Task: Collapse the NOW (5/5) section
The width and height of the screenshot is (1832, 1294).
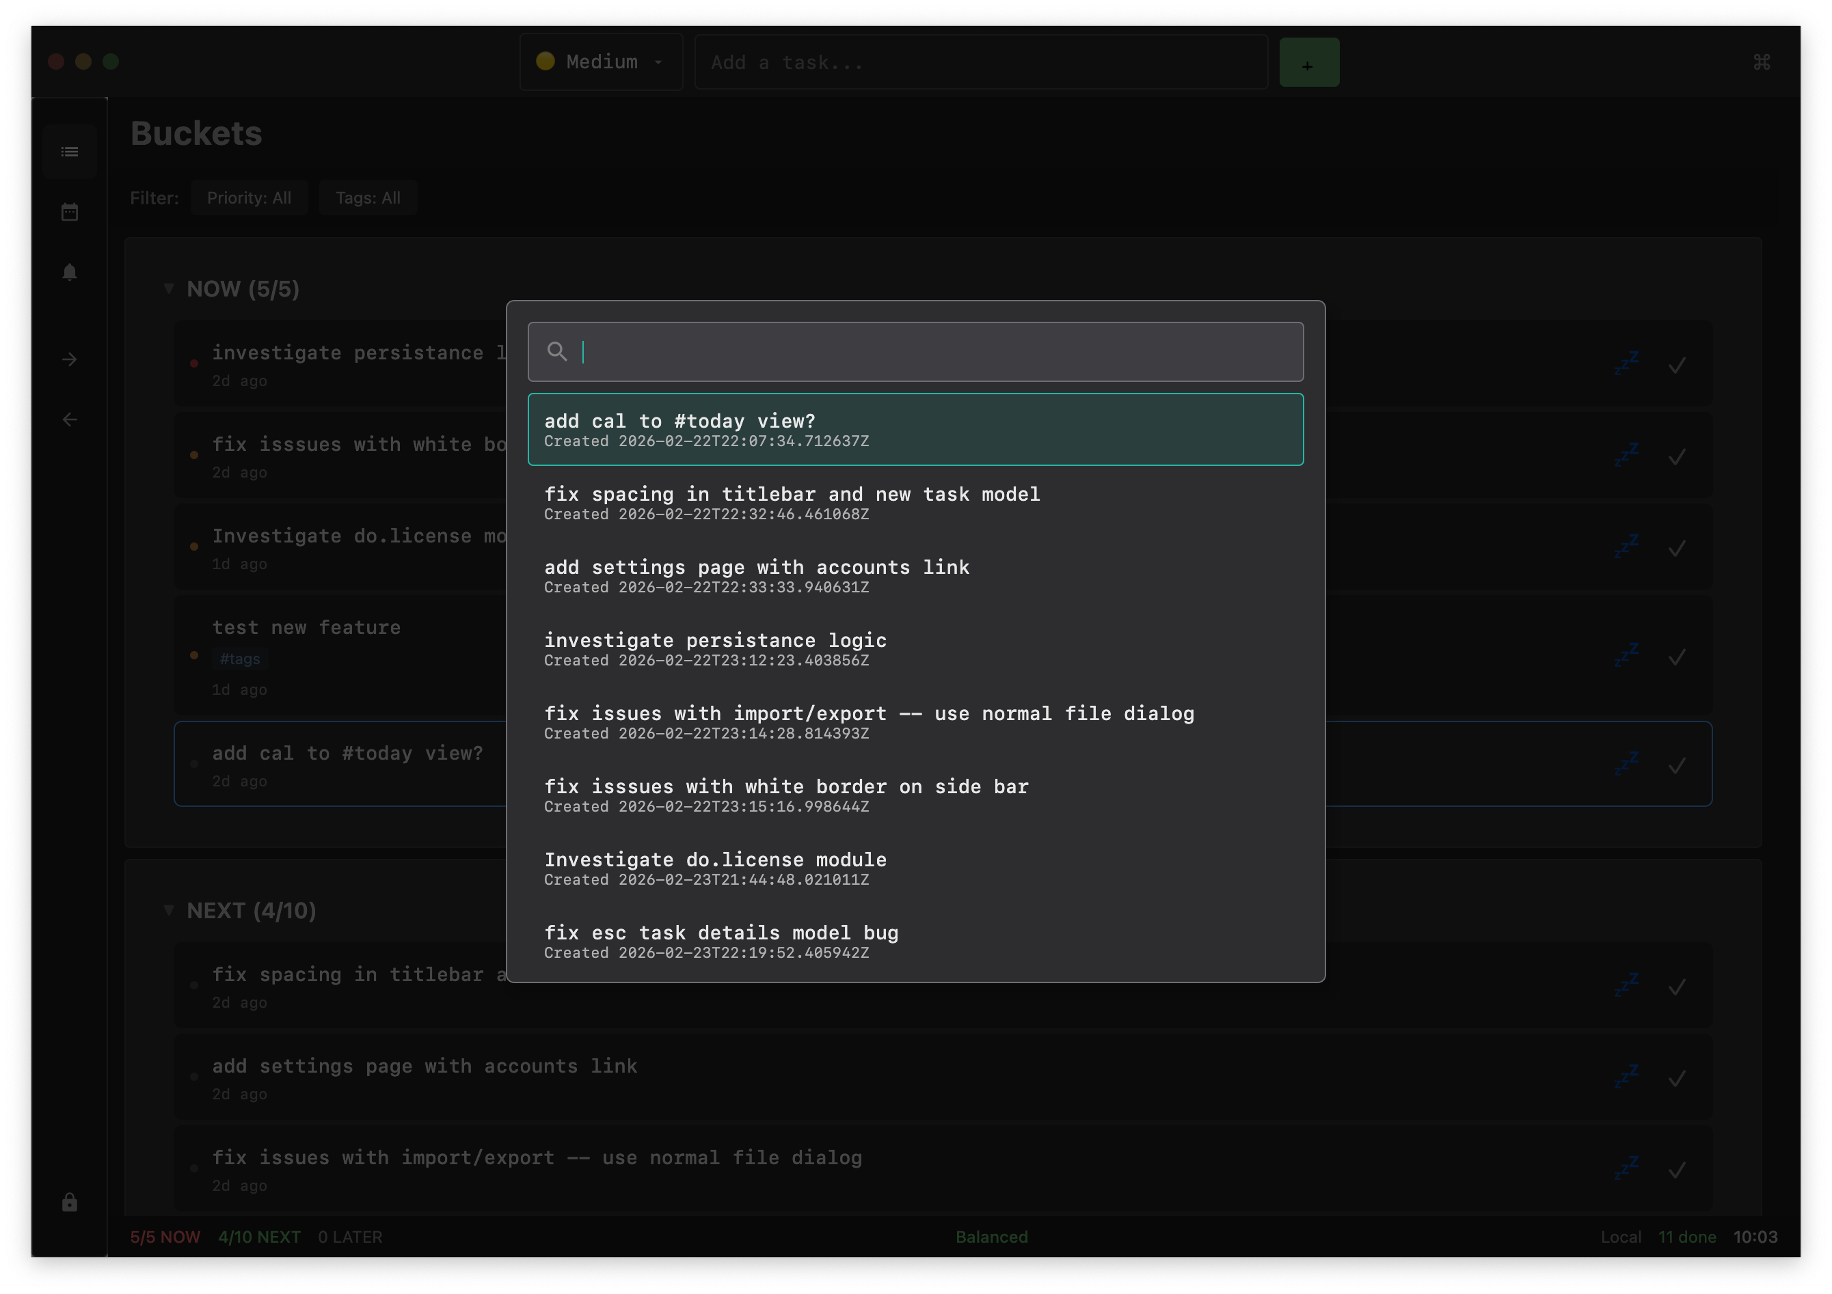Action: tap(169, 288)
